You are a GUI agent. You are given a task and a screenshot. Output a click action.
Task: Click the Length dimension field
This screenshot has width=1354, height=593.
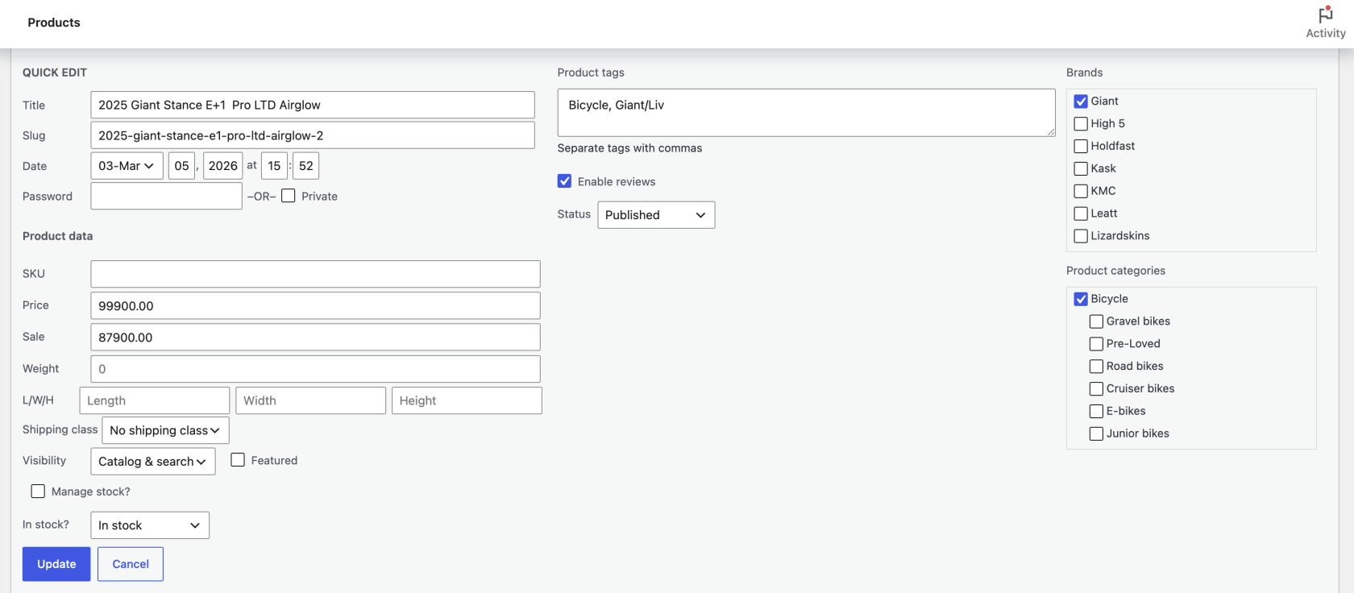coord(155,400)
